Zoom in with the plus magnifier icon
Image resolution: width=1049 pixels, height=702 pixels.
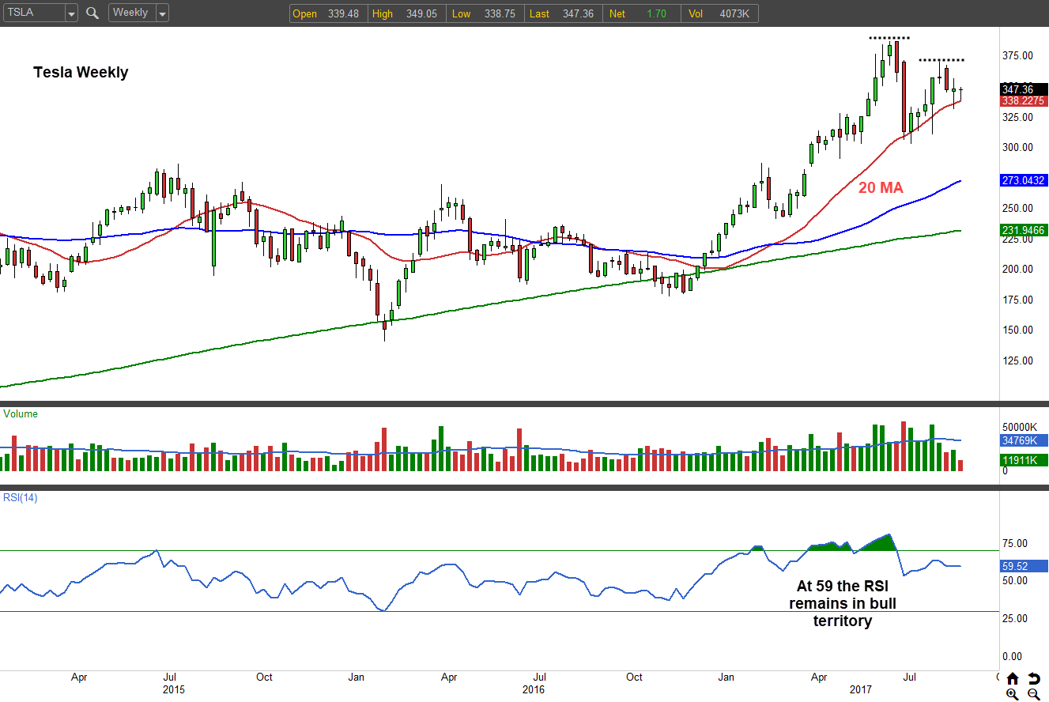[1013, 694]
